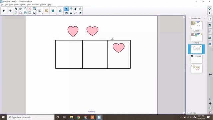Open File Explorer from the taskbar

pos(71,117)
